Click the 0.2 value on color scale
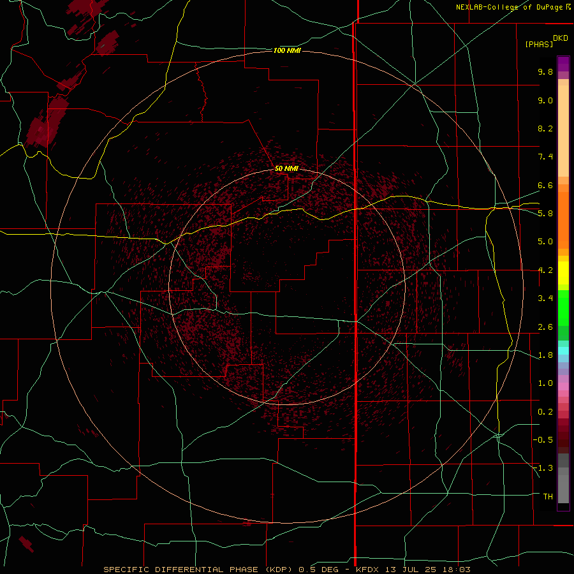 [x=545, y=412]
